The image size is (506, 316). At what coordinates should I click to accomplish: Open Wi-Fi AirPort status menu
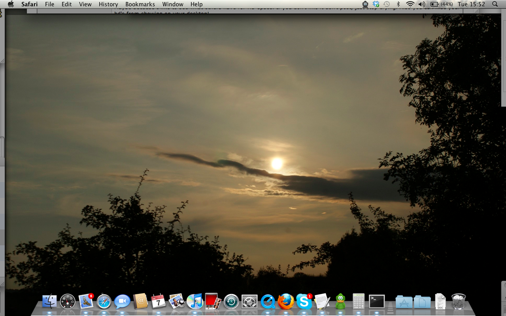coord(410,4)
